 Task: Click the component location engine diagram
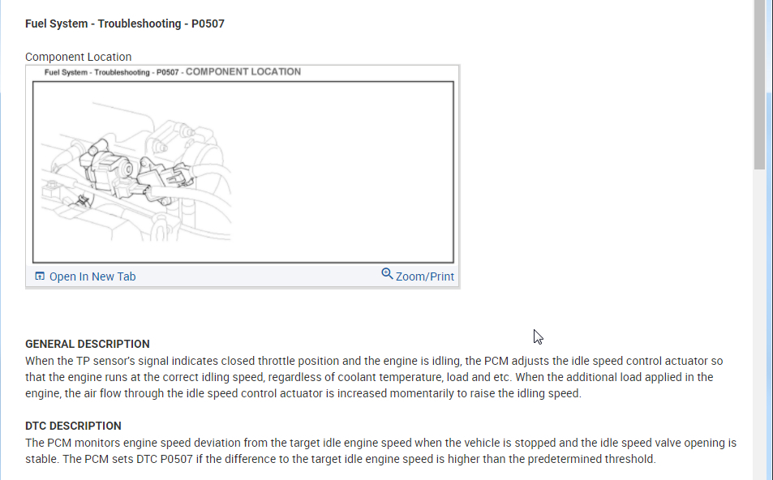coord(243,172)
